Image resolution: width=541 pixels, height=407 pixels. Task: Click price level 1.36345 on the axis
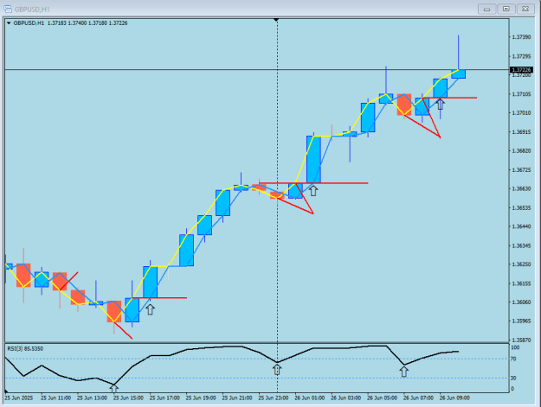pos(521,246)
